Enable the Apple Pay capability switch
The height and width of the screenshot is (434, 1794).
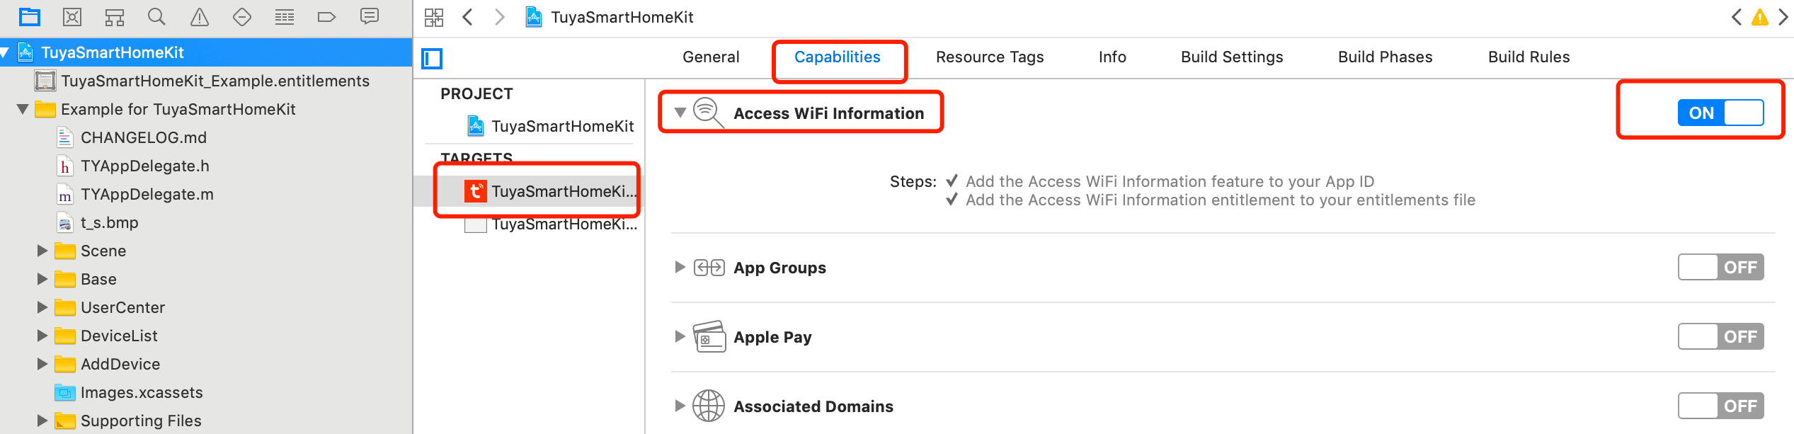(1720, 336)
